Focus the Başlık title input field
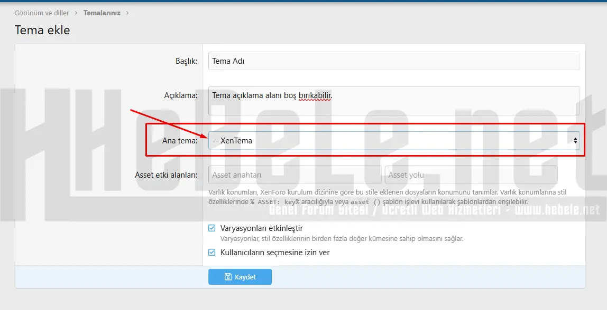Viewport: 607px width, 310px height. 394,61
